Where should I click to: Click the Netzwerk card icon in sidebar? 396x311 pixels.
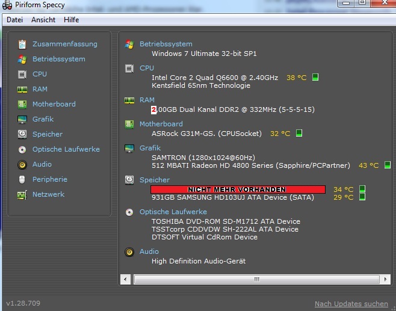22,195
